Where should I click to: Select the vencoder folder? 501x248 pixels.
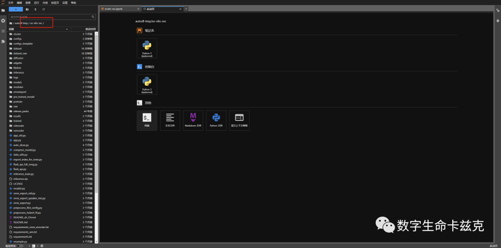[x=51, y=131]
